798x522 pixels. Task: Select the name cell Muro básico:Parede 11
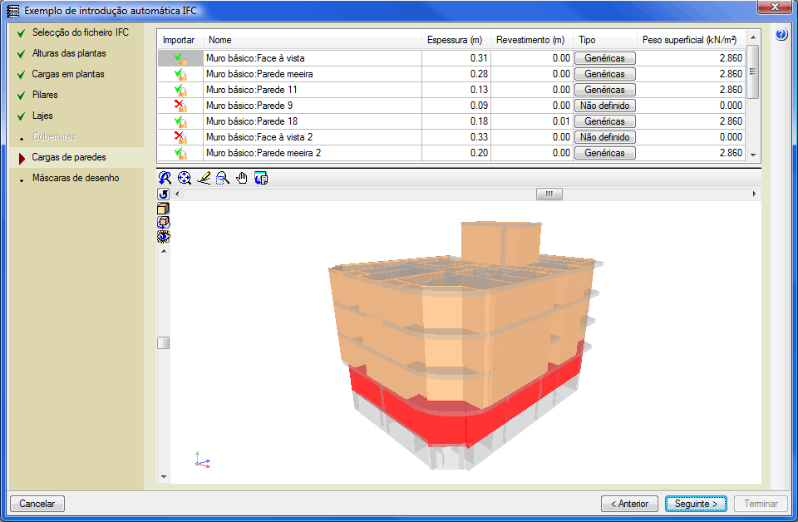click(x=313, y=90)
